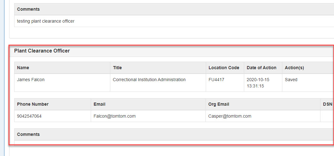
Task: Click the Name column header
Action: pyautogui.click(x=23, y=68)
